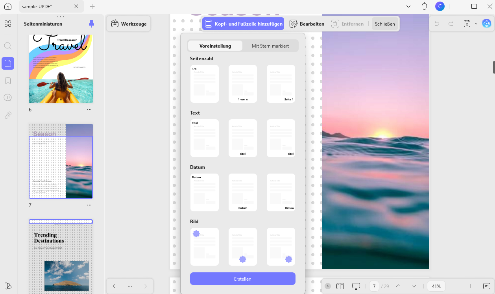Click the current page number field

(x=374, y=286)
